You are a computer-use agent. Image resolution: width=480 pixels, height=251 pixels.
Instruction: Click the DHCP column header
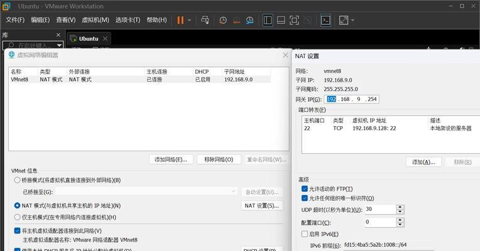[202, 72]
